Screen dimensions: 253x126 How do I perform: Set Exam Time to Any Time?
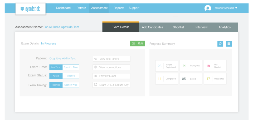56,67
